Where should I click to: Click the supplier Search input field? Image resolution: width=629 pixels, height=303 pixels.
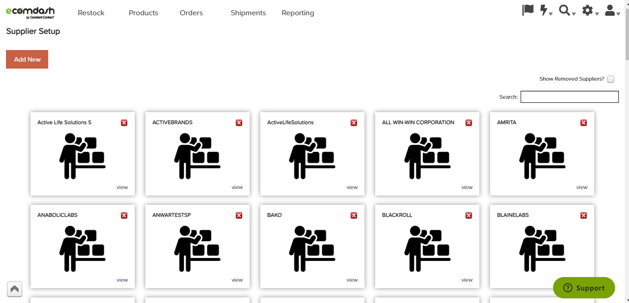(569, 97)
